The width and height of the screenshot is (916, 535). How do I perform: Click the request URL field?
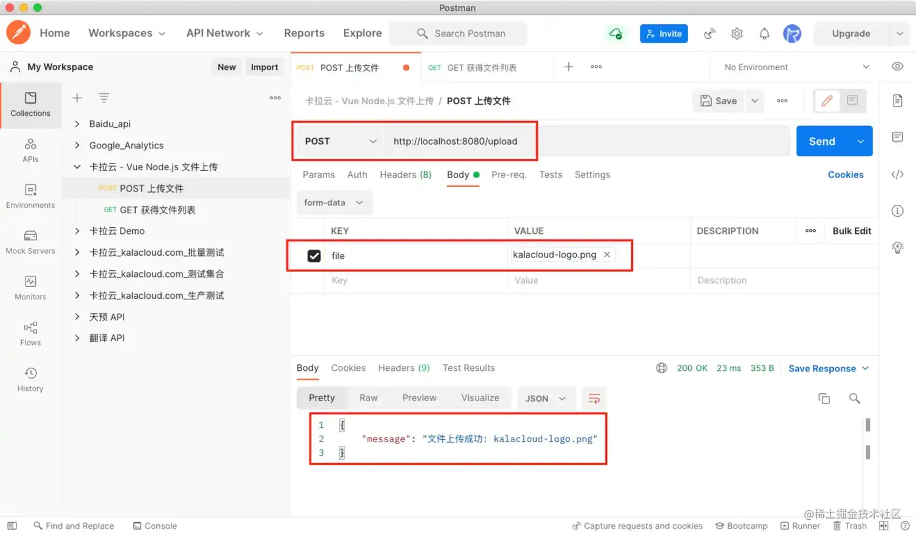[588, 141]
